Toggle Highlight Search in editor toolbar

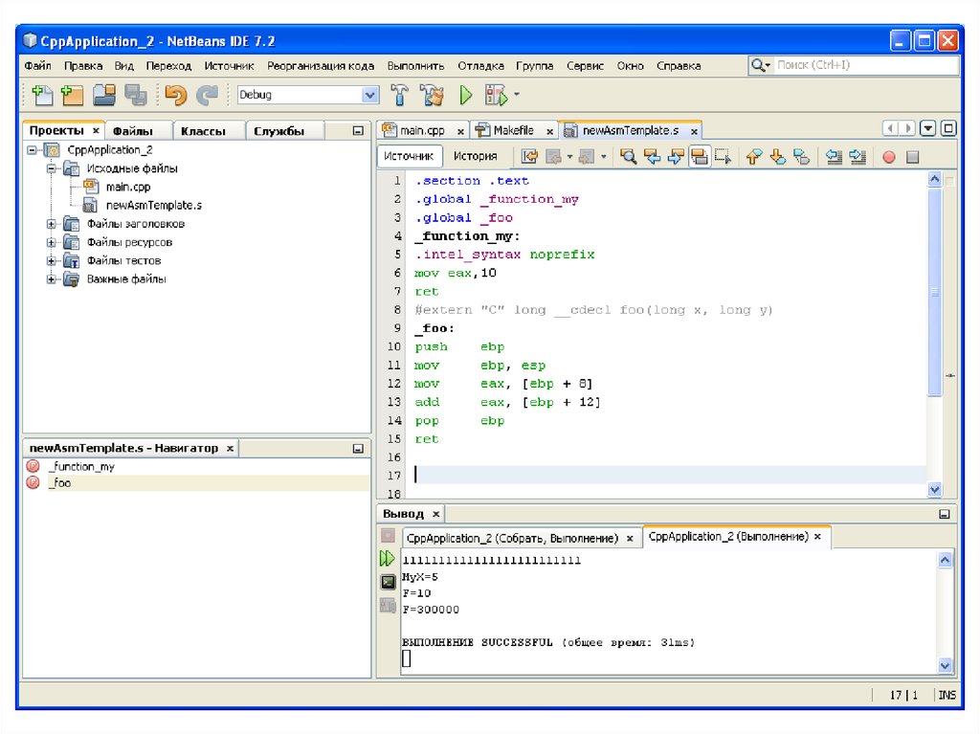pos(699,156)
